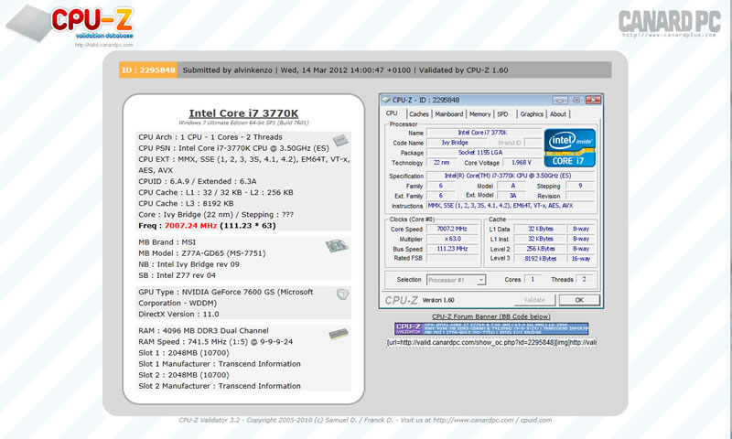The height and width of the screenshot is (439, 732).
Task: Click the Intel Core i7 badge logo
Action: tap(569, 148)
